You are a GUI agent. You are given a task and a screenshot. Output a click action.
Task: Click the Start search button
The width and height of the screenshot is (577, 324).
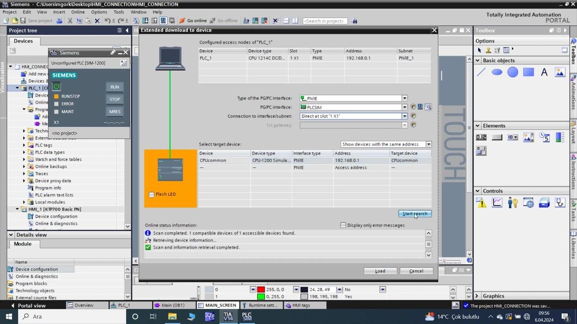click(x=415, y=214)
